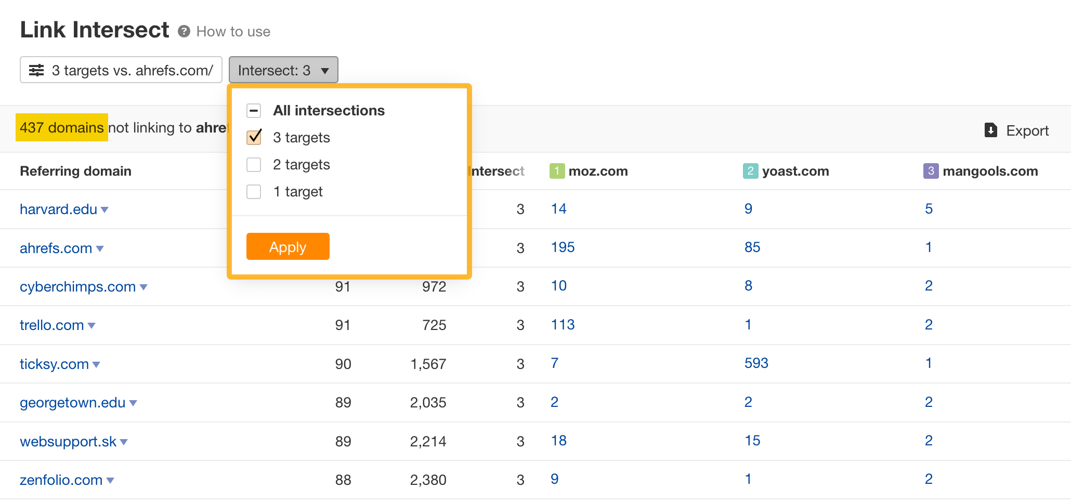Open the websupport.sk domain link
The height and width of the screenshot is (502, 1071).
coord(68,441)
